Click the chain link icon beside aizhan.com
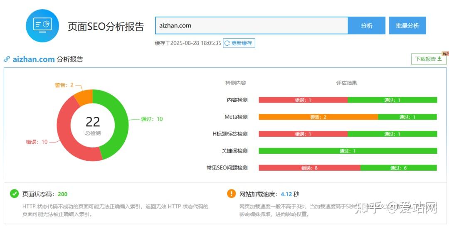Image resolution: width=449 pixels, height=226 pixels. (x=7, y=59)
